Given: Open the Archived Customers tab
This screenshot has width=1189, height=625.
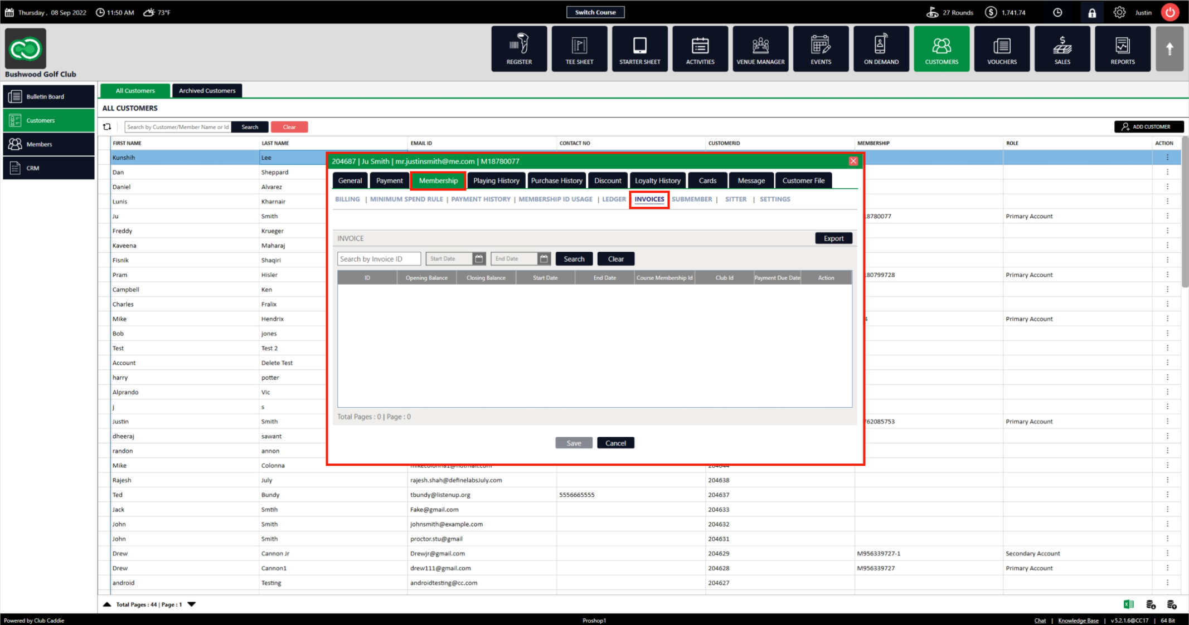Looking at the screenshot, I should coord(207,91).
